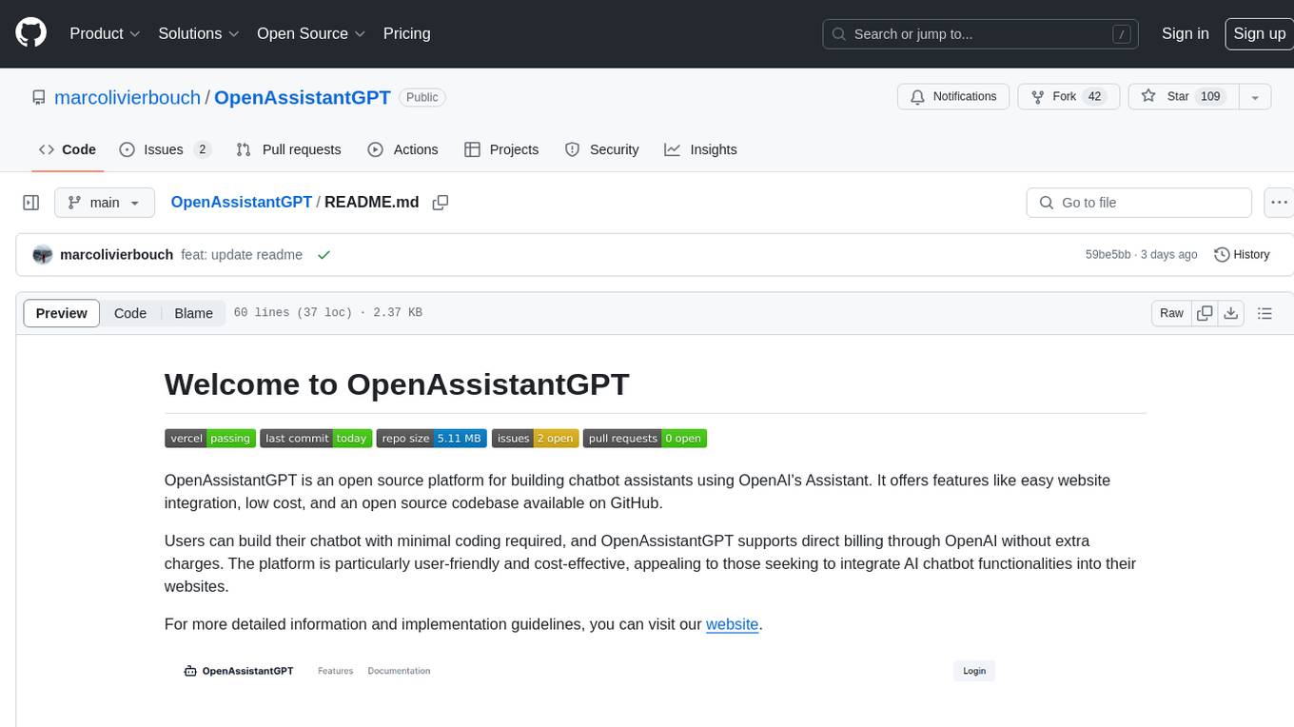Image resolution: width=1294 pixels, height=727 pixels.
Task: Switch to the Actions tab
Action: point(402,149)
